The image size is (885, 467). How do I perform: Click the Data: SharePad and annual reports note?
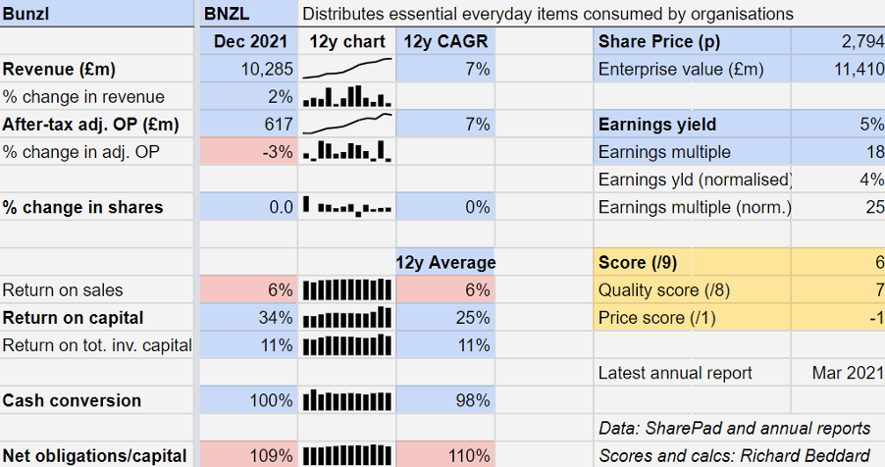[734, 429]
